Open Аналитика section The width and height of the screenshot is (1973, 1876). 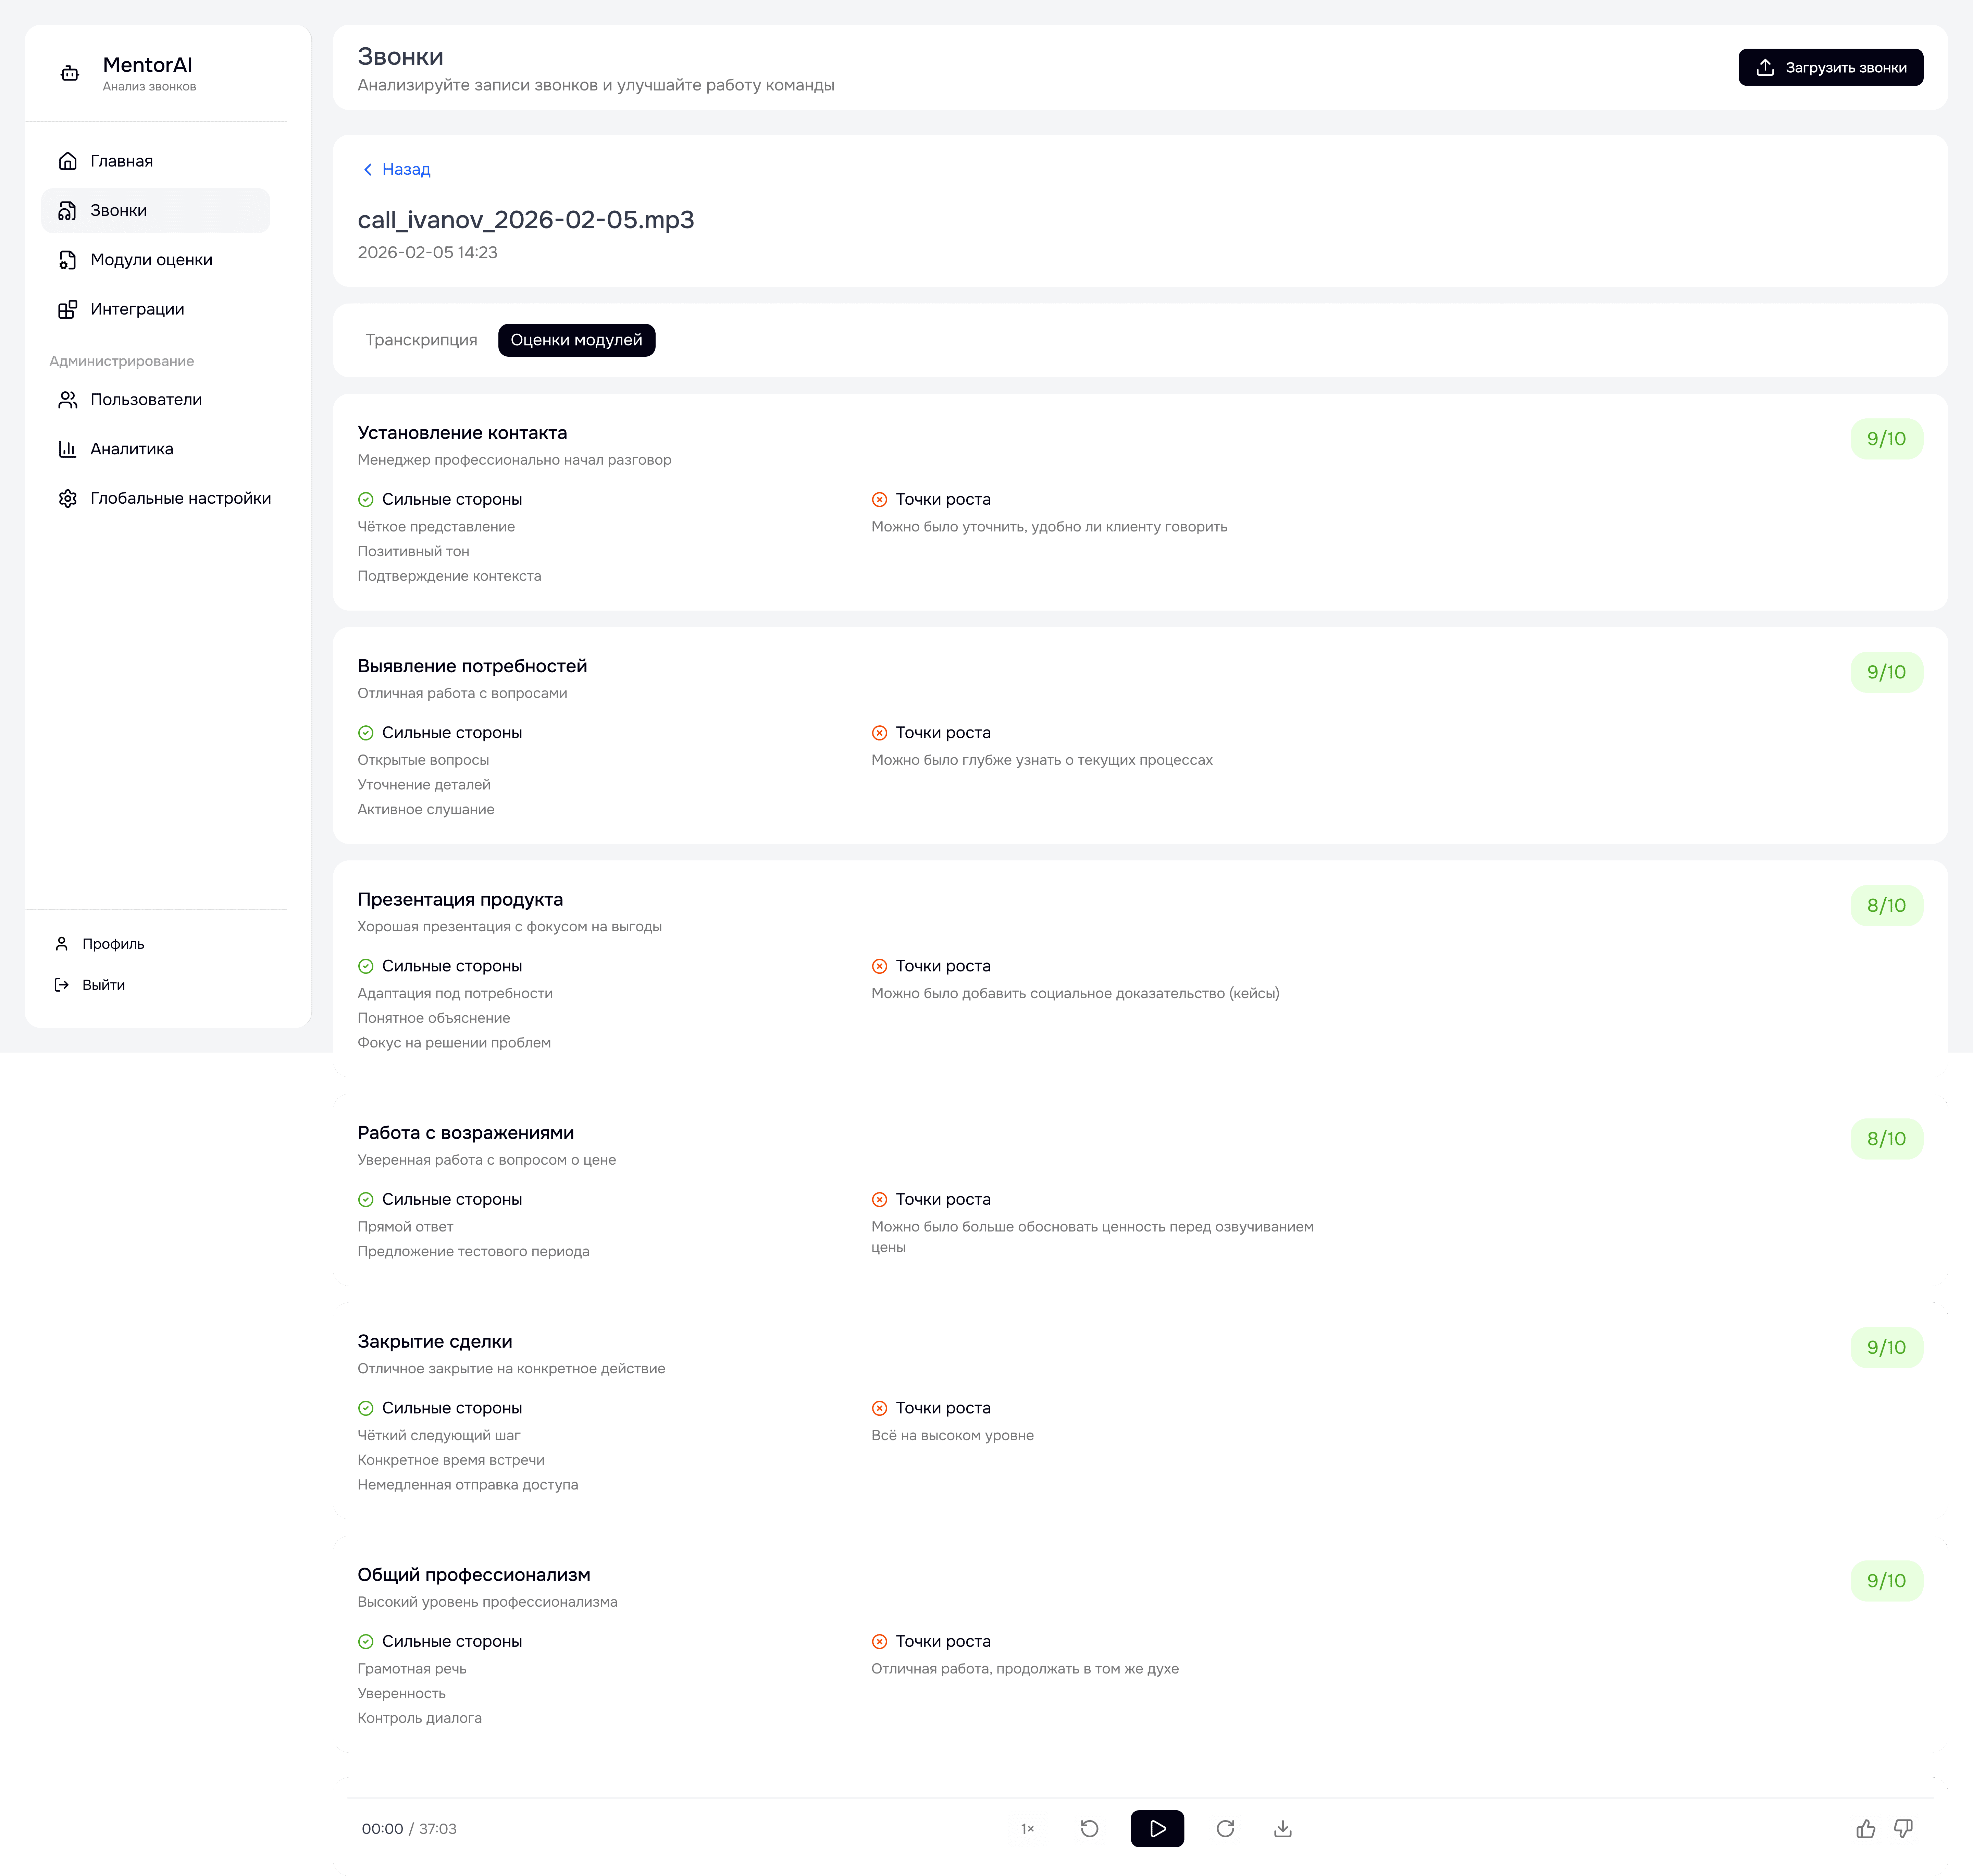131,449
